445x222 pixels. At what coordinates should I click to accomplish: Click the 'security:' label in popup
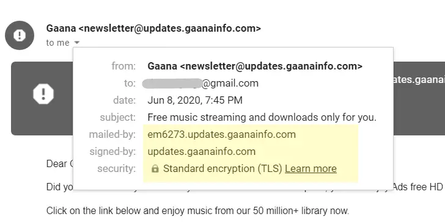pos(117,169)
